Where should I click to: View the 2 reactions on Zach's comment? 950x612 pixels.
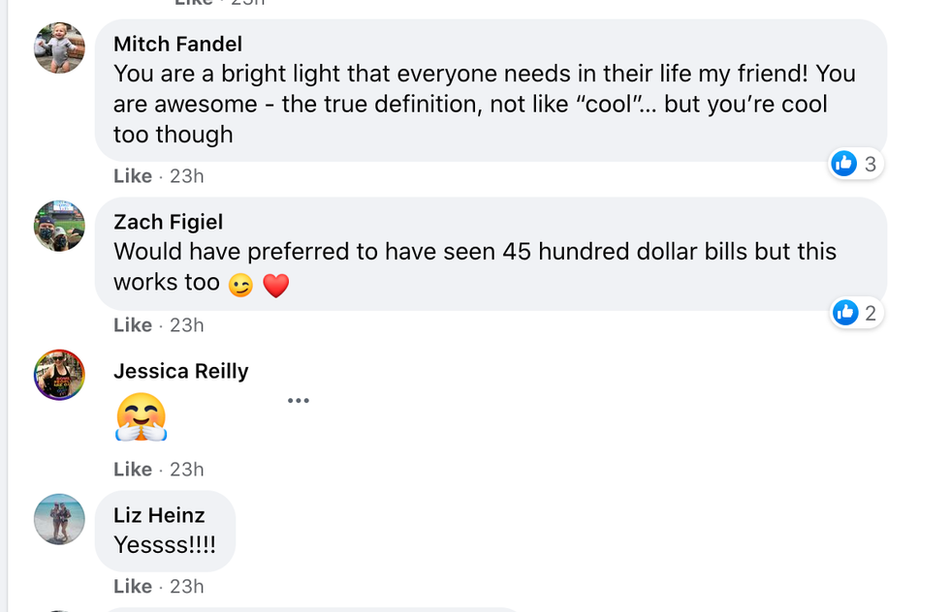(857, 313)
